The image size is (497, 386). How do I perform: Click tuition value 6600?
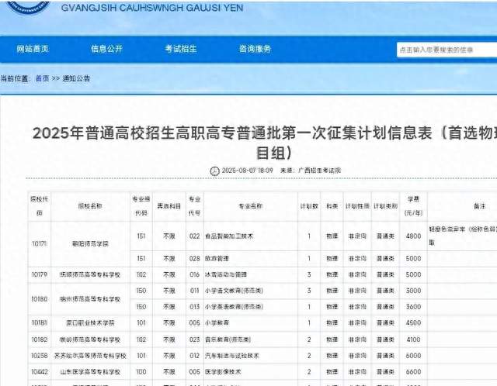[x=413, y=372]
